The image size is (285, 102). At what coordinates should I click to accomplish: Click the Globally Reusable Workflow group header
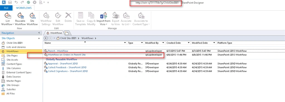tap(62, 59)
